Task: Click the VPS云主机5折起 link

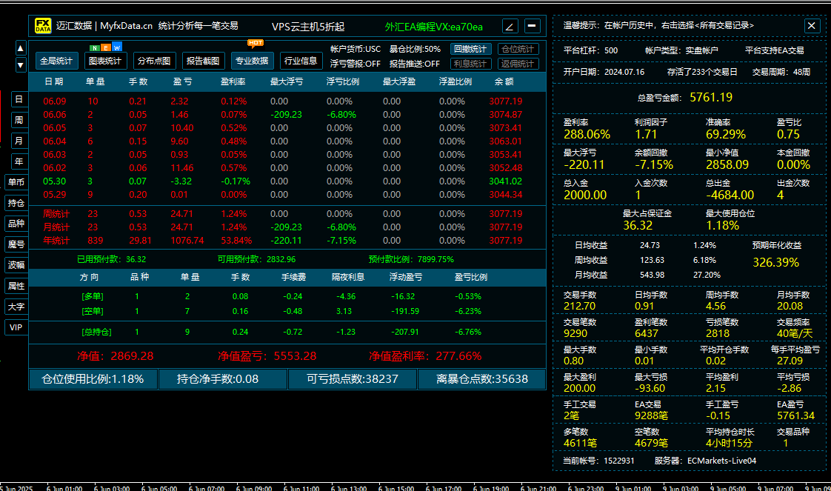Action: [x=308, y=27]
